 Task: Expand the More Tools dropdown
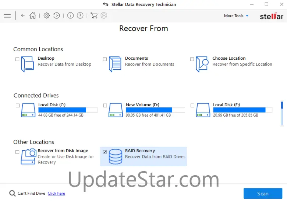[236, 16]
